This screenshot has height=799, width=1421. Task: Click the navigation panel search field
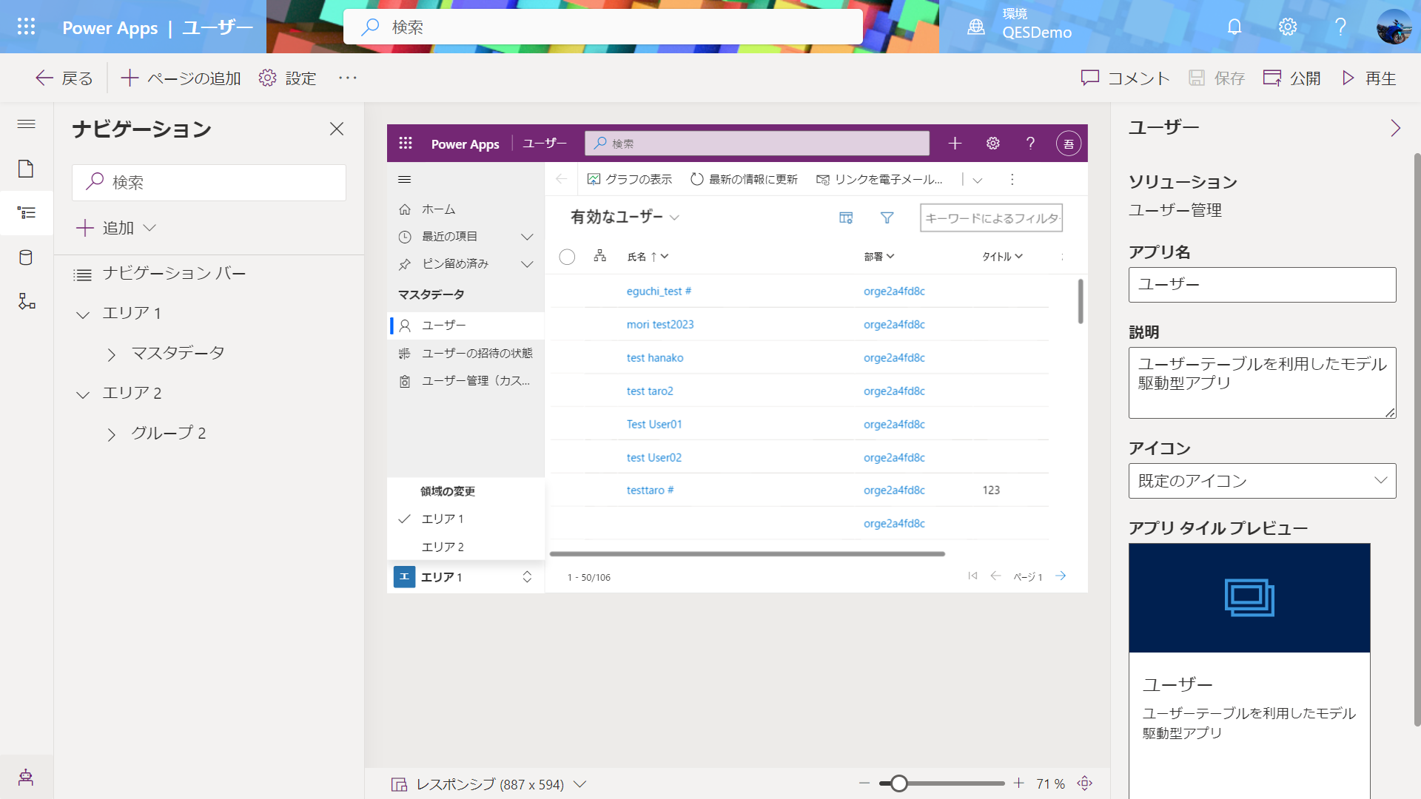[209, 182]
